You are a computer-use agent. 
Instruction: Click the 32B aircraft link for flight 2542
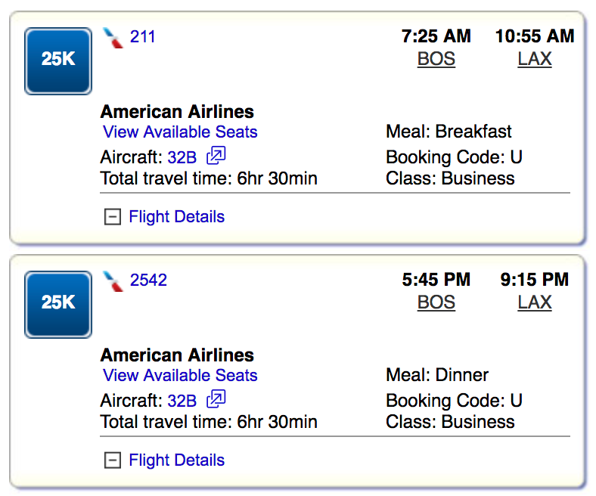pos(182,401)
